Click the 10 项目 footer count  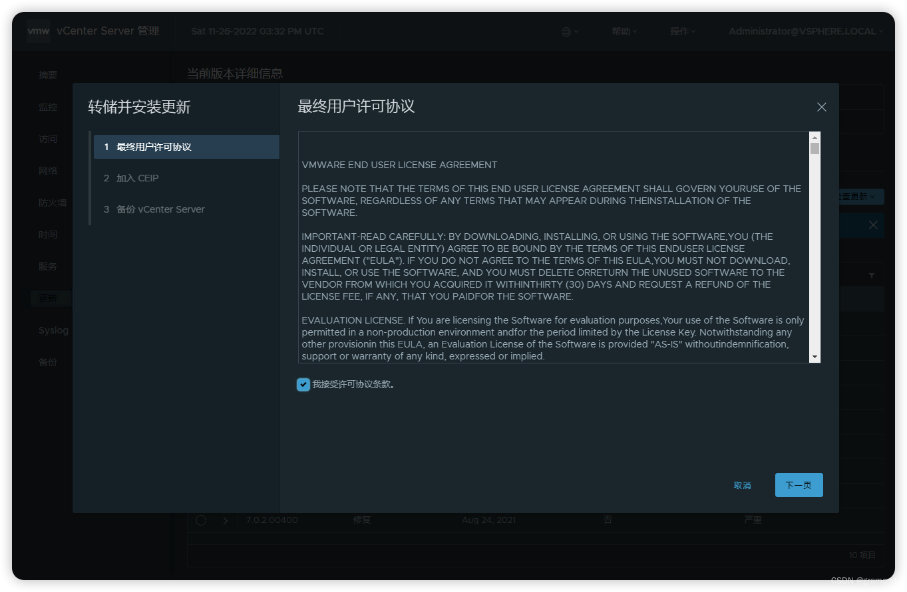862,555
